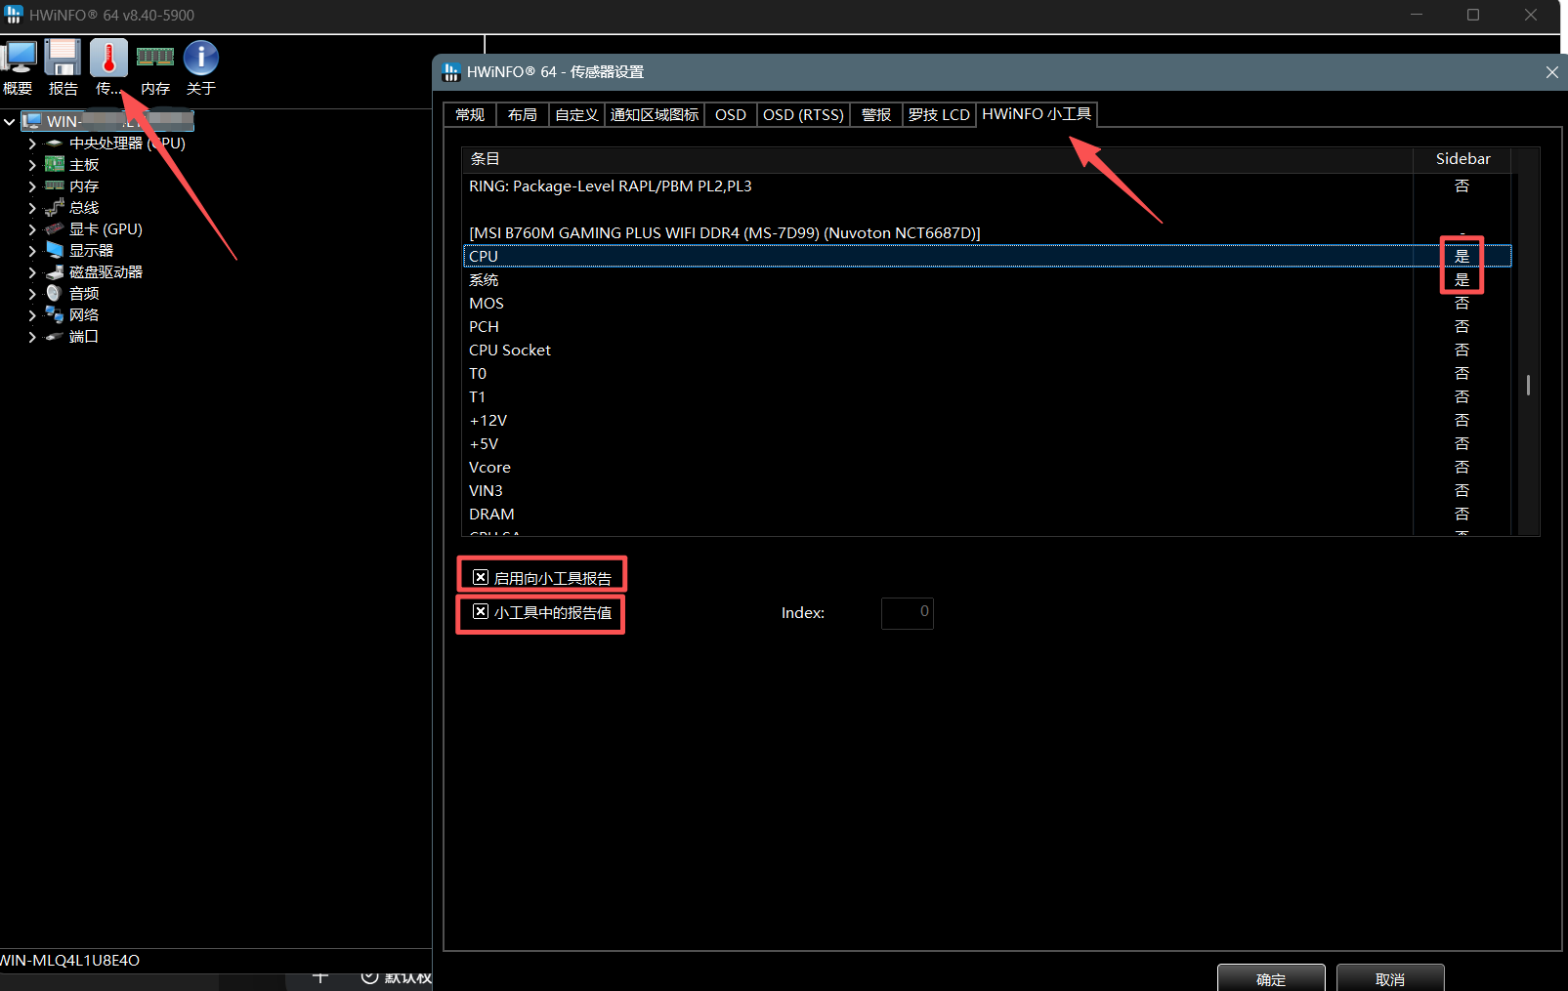Click the 网络 network tree icon
This screenshot has height=991, width=1568.
point(55,315)
